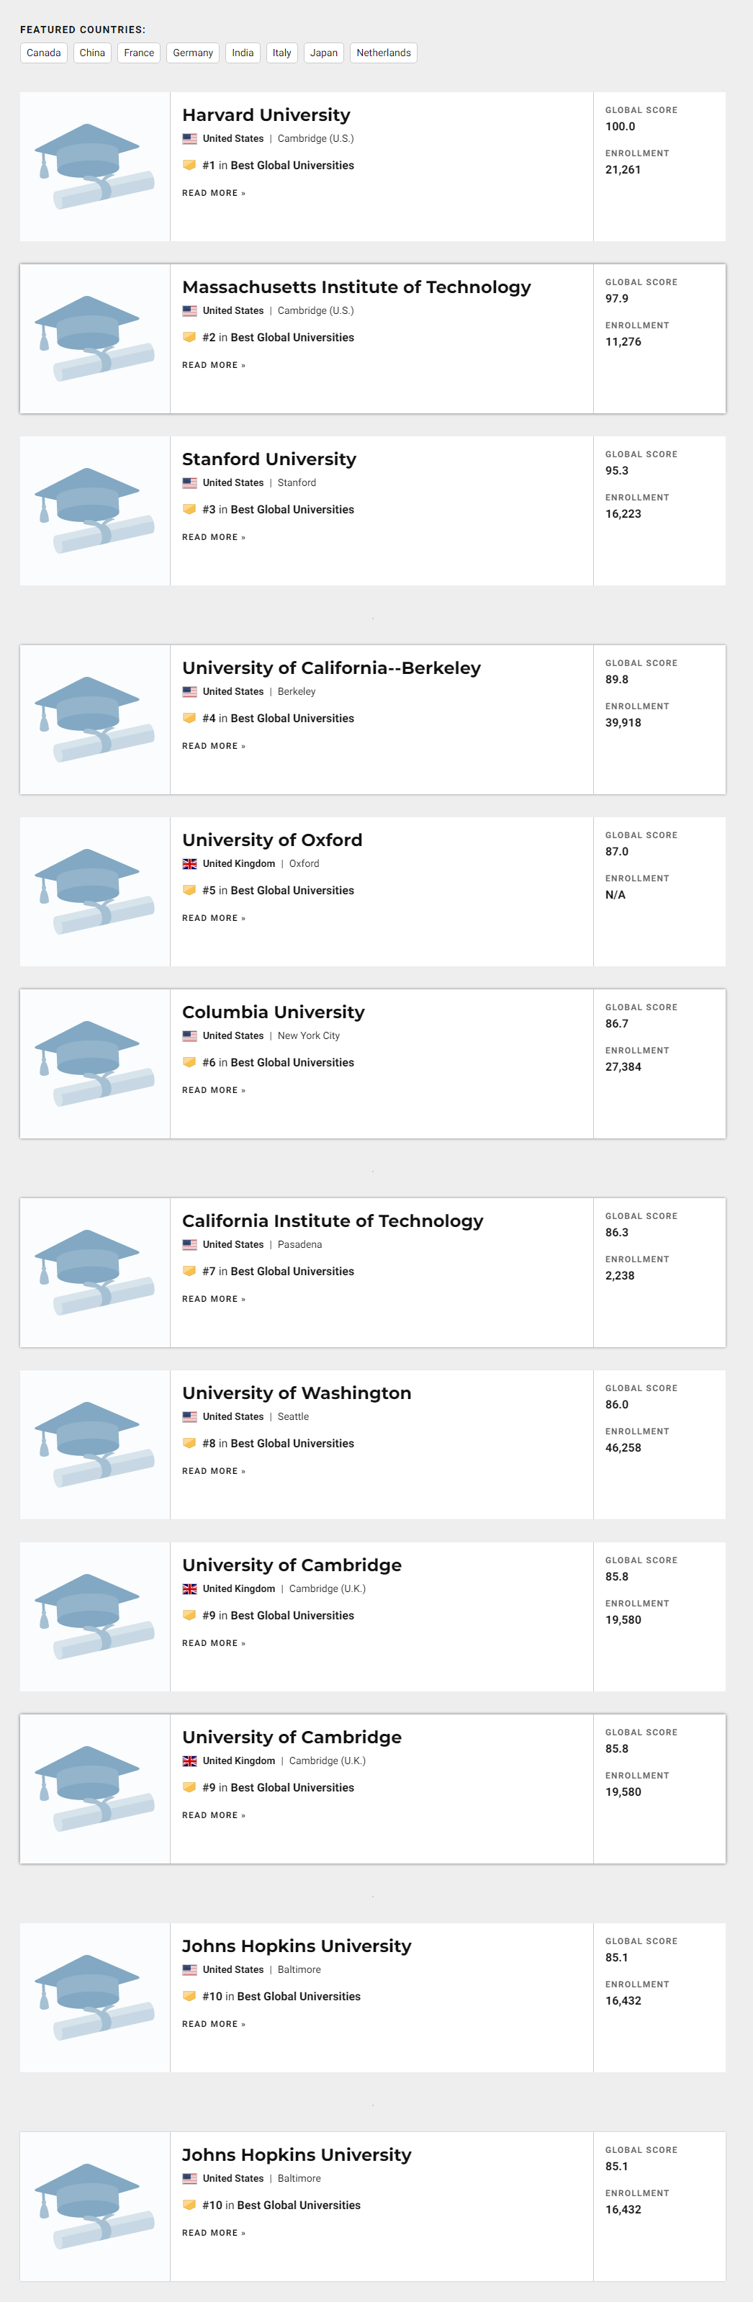Click University of Washington cap icon
Viewport: 753px width, 2302px height.
click(95, 1444)
